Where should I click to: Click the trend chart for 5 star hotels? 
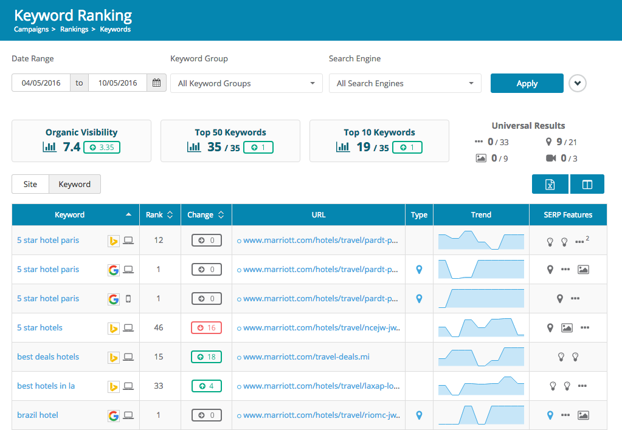(x=481, y=328)
